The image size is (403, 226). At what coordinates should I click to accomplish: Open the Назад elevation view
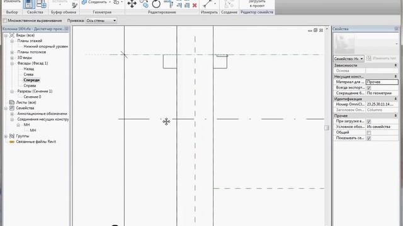coord(28,69)
